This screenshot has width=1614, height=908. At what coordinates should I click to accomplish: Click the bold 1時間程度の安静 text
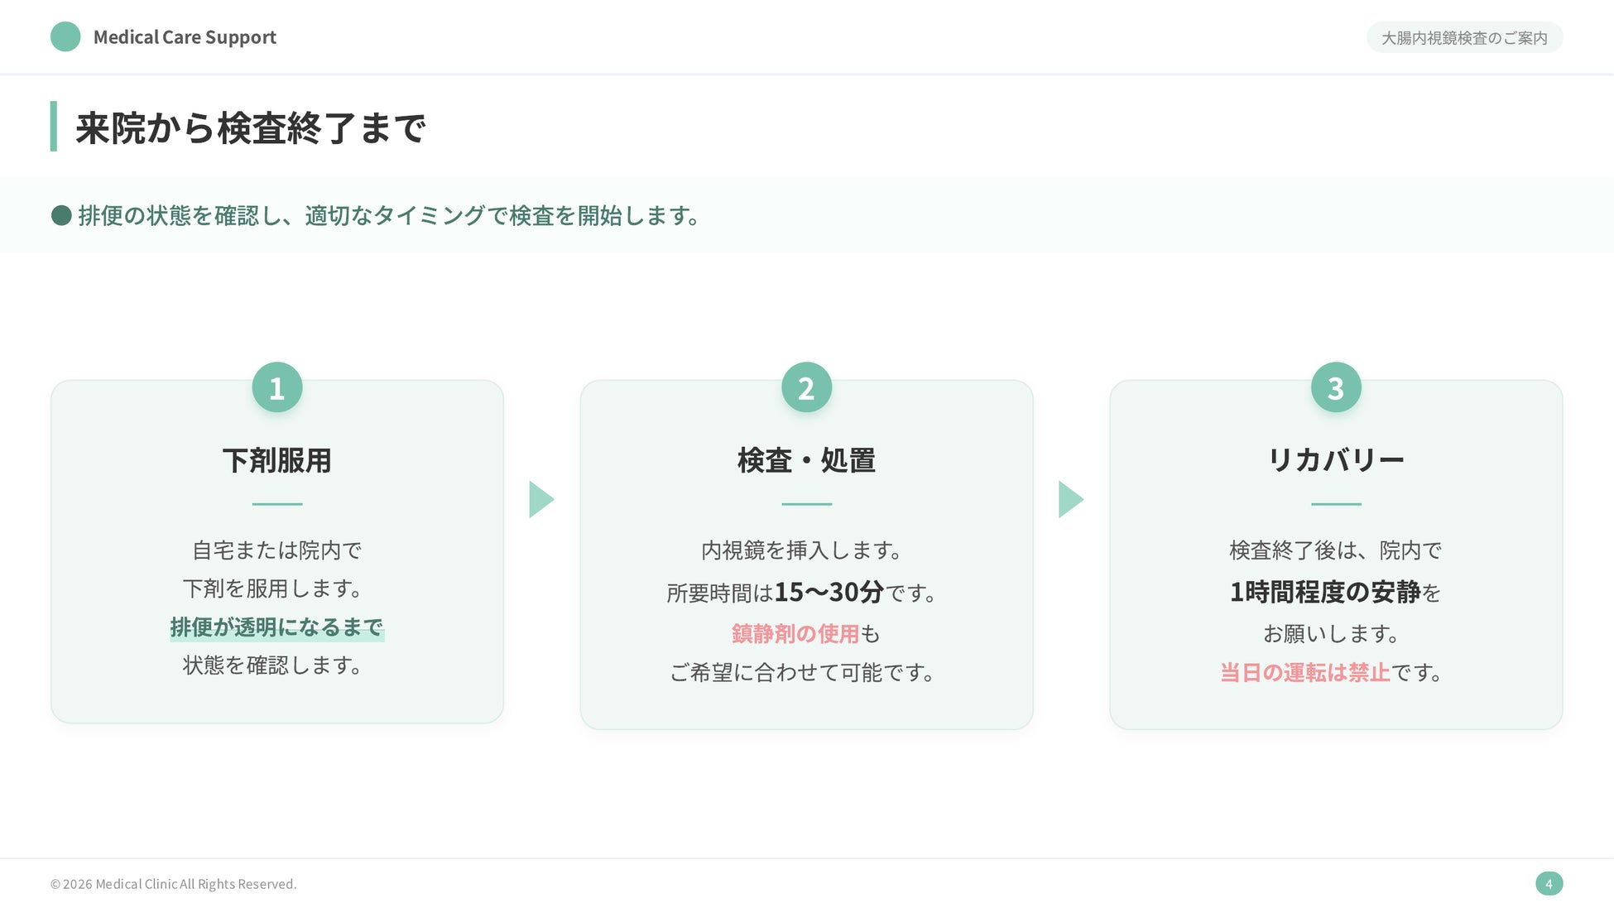pyautogui.click(x=1325, y=592)
